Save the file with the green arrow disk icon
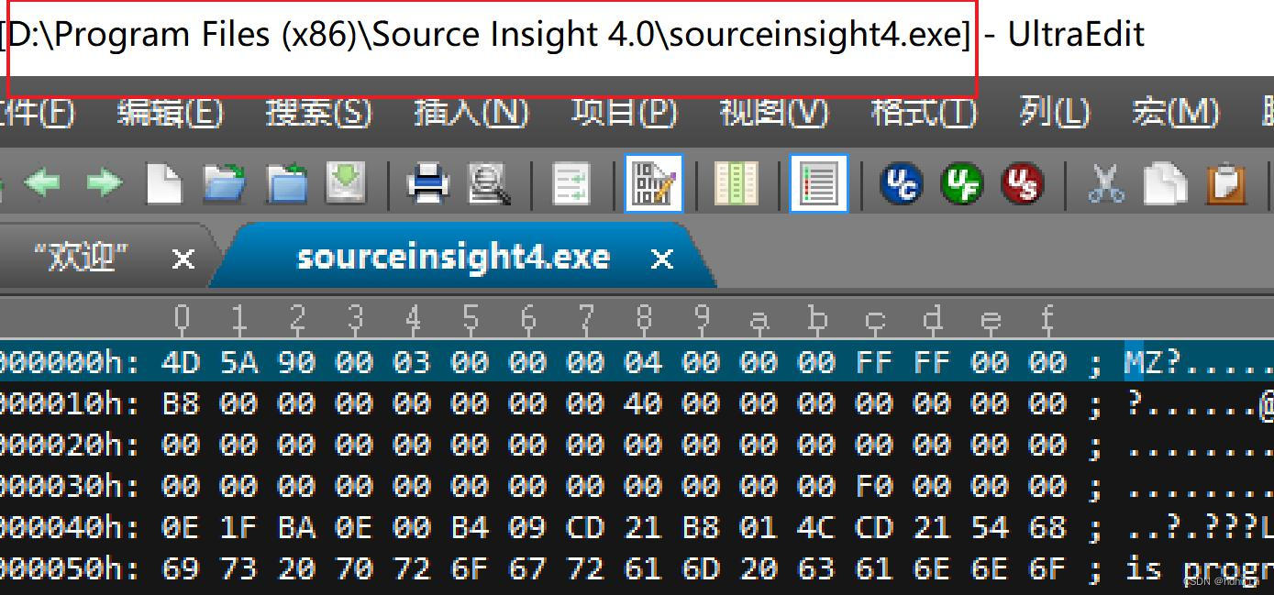This screenshot has width=1274, height=595. point(346,183)
